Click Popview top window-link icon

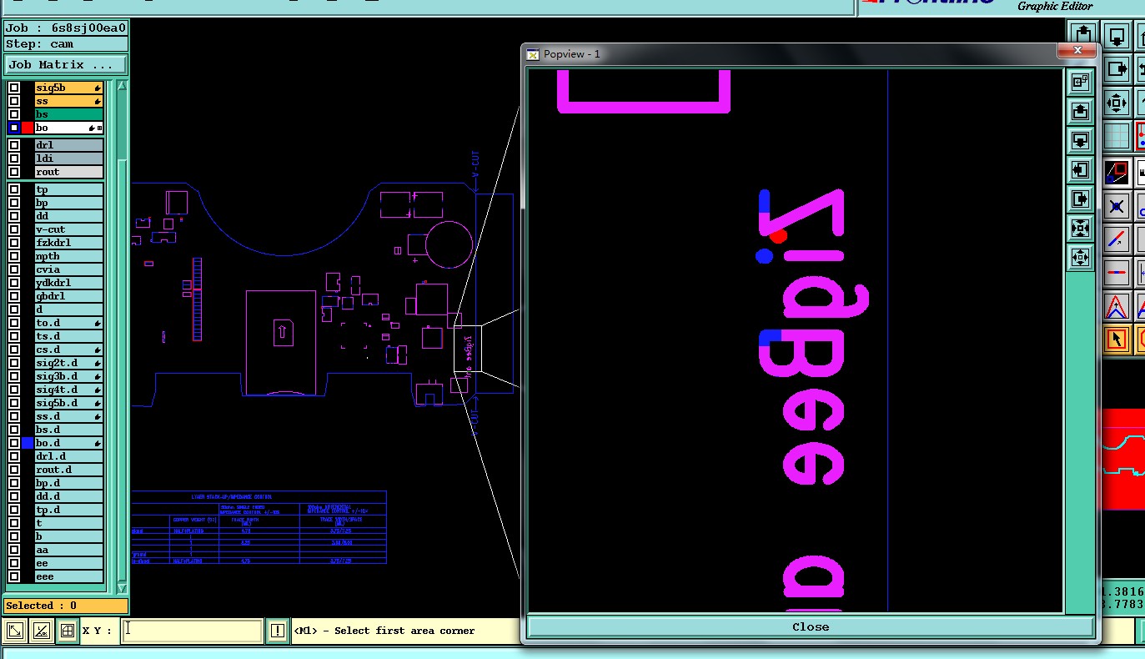[1080, 82]
